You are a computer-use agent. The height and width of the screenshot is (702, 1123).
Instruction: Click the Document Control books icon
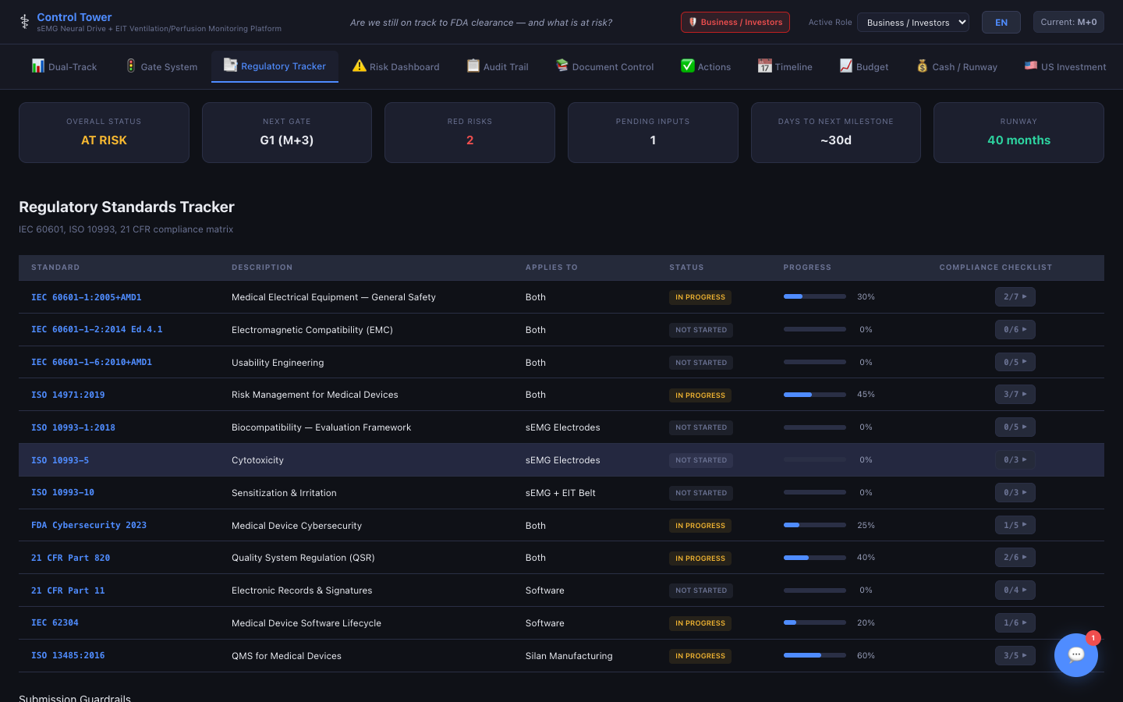pos(561,66)
